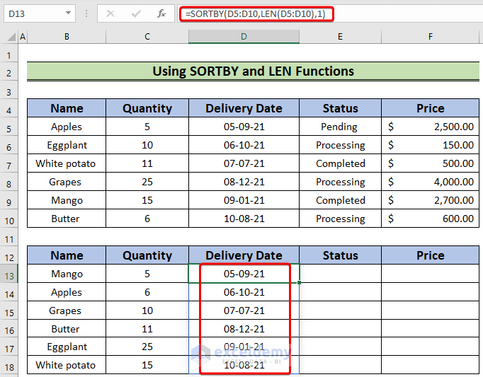Select the price cell '2,500.00'
The height and width of the screenshot is (377, 483).
click(431, 127)
